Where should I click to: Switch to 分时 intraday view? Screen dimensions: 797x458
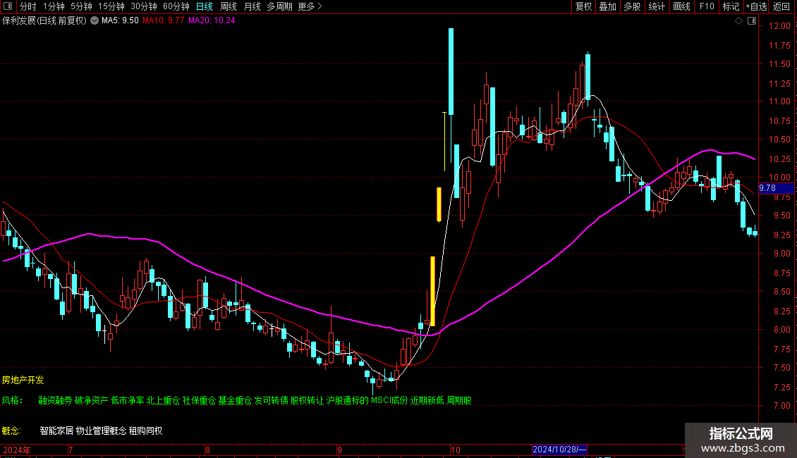(x=28, y=6)
